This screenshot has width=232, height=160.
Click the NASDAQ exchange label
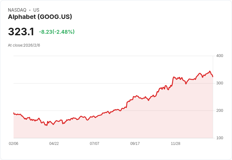point(17,10)
